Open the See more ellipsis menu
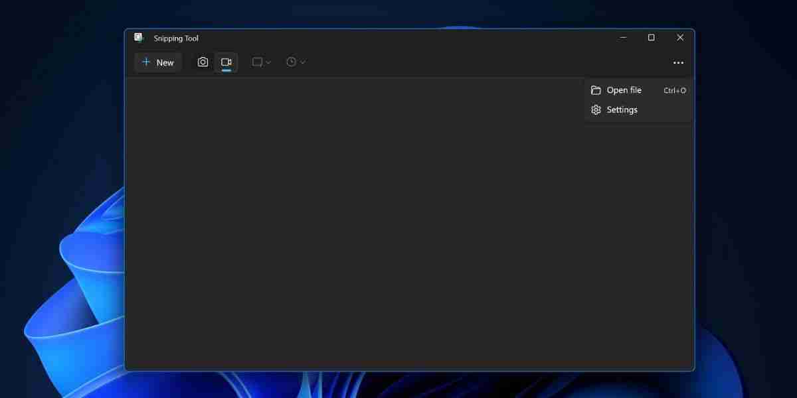Screen dimensions: 797x398 coord(678,62)
